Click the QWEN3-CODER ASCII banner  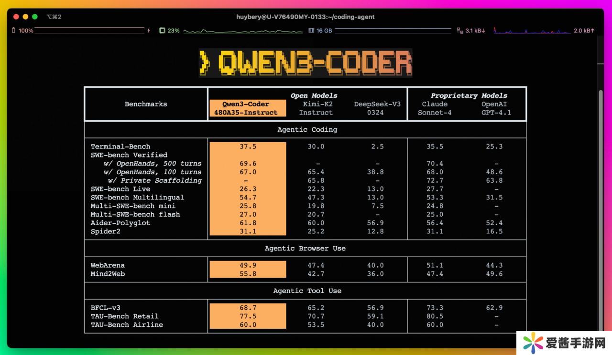(306, 63)
